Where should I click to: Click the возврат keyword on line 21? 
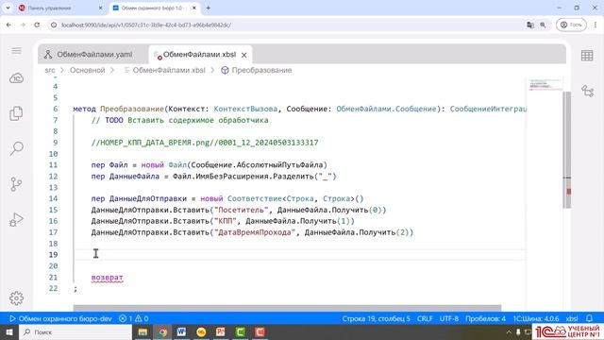(107, 277)
